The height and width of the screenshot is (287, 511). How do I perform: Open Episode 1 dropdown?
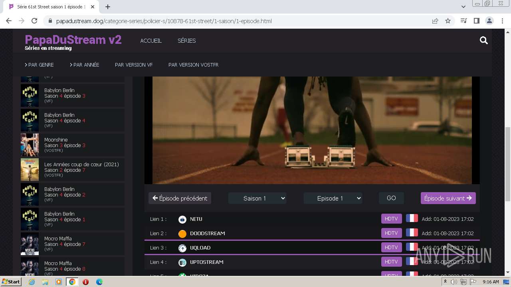pos(333,198)
